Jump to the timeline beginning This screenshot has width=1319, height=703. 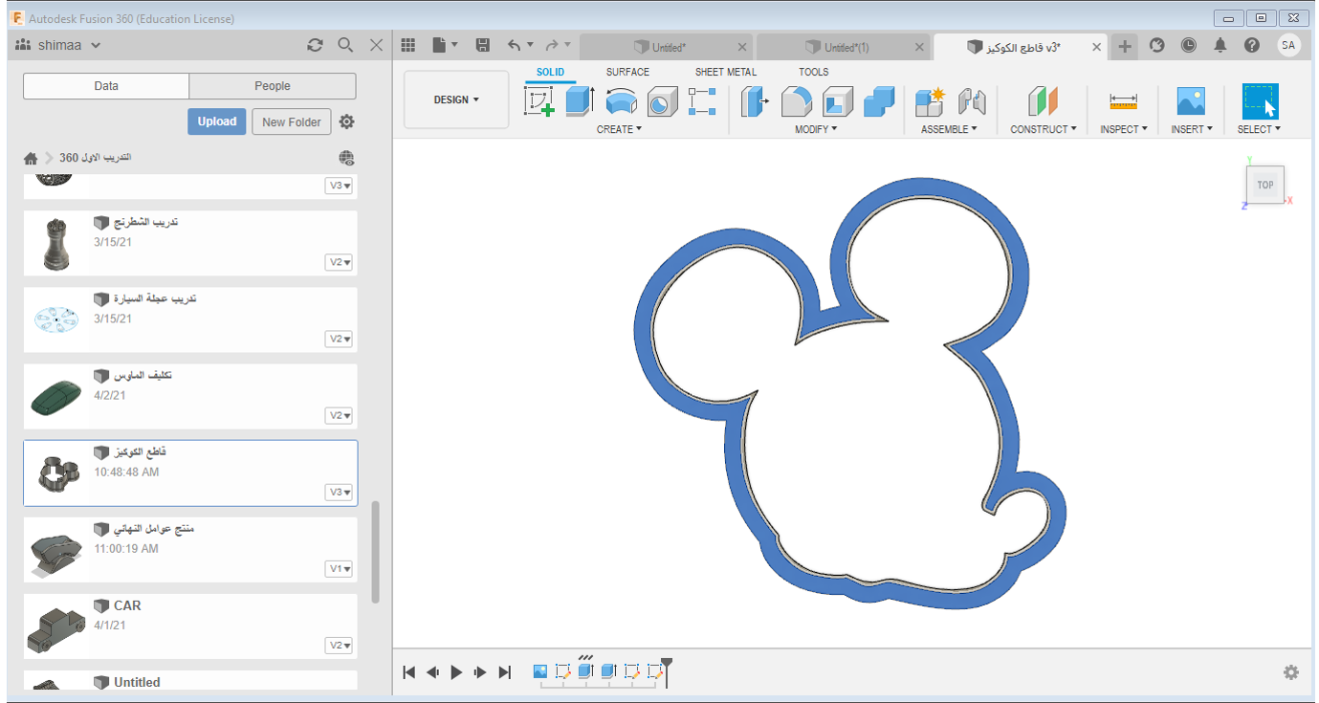[409, 672]
